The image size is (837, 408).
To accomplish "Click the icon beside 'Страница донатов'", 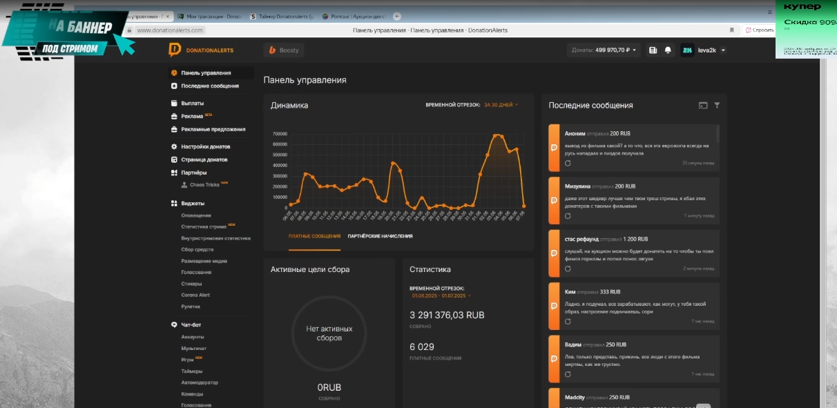I will point(174,159).
